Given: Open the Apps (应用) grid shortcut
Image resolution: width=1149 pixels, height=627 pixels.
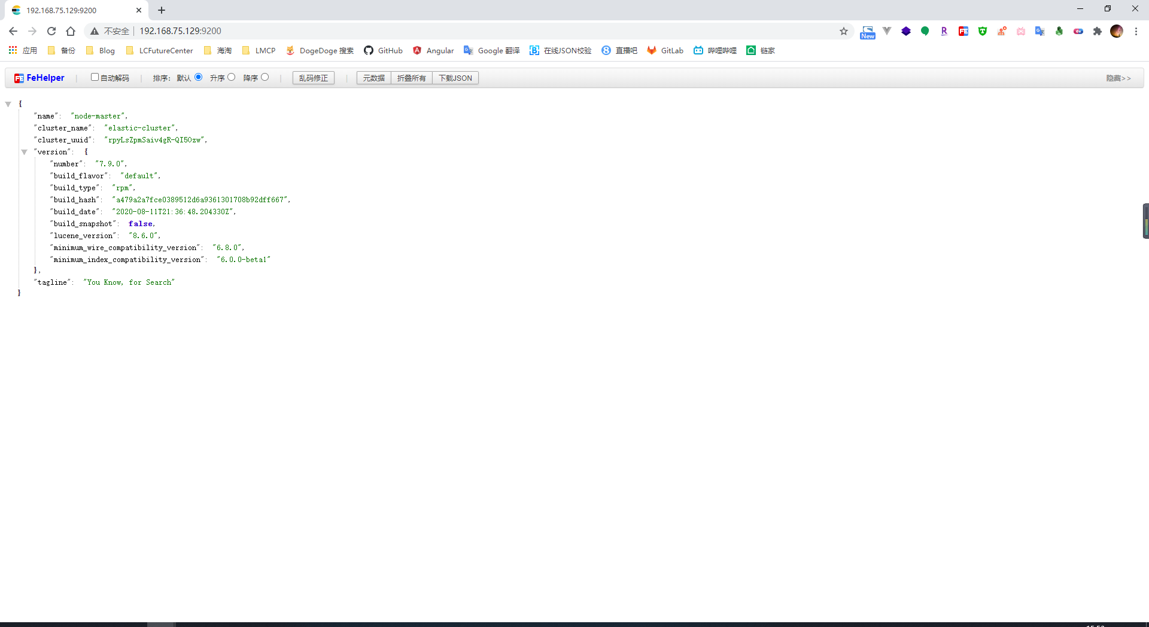Looking at the screenshot, I should 23,50.
